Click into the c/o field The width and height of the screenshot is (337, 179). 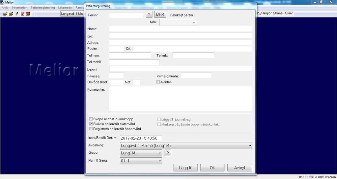pos(181,36)
